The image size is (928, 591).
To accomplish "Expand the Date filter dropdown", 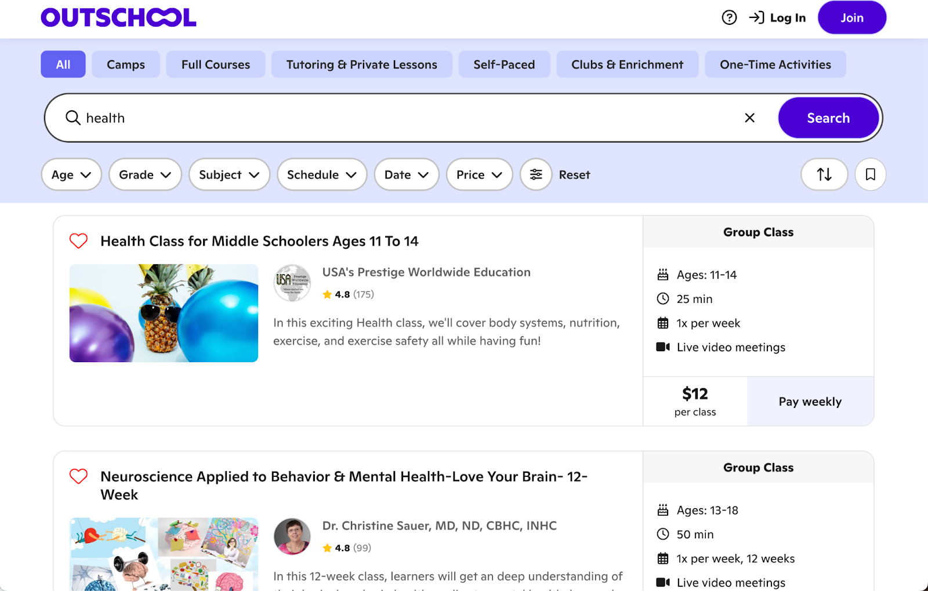I will pos(407,174).
